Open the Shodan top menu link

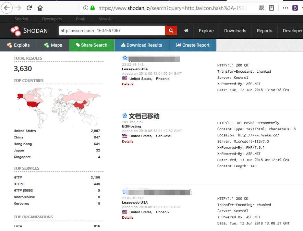21,19
